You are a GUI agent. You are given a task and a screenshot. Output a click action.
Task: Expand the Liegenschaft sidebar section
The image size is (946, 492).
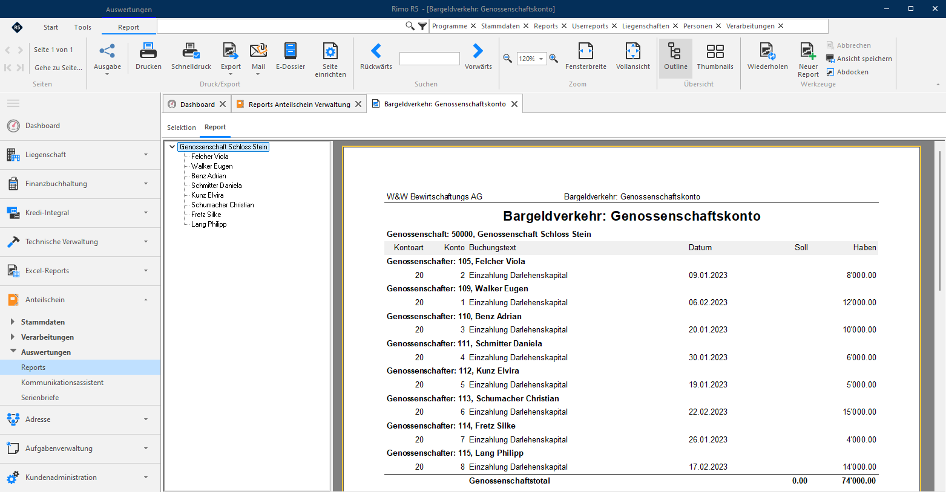80,155
